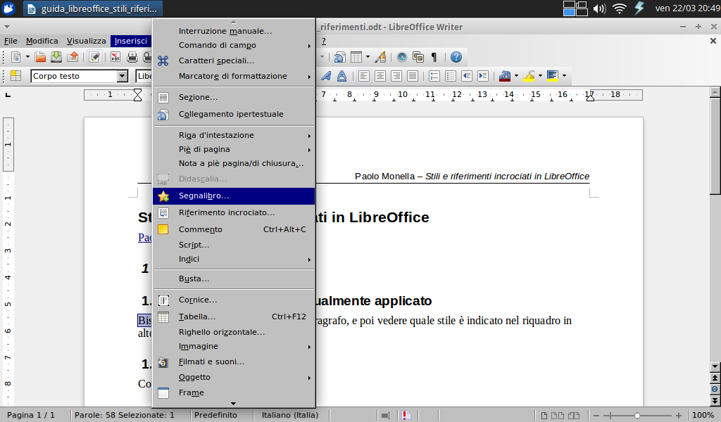Screen dimensions: 721x422
Task: Select Caratteri speciali menu entry
Action: (234, 60)
